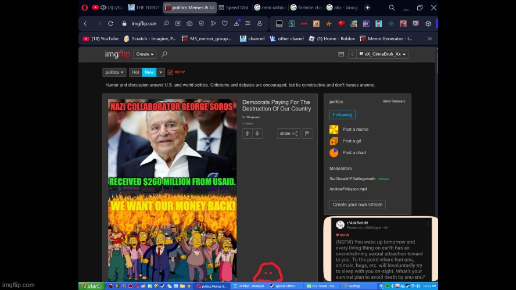Open the browser profile account icon
Viewport: 516px width, 290px height.
point(259,23)
